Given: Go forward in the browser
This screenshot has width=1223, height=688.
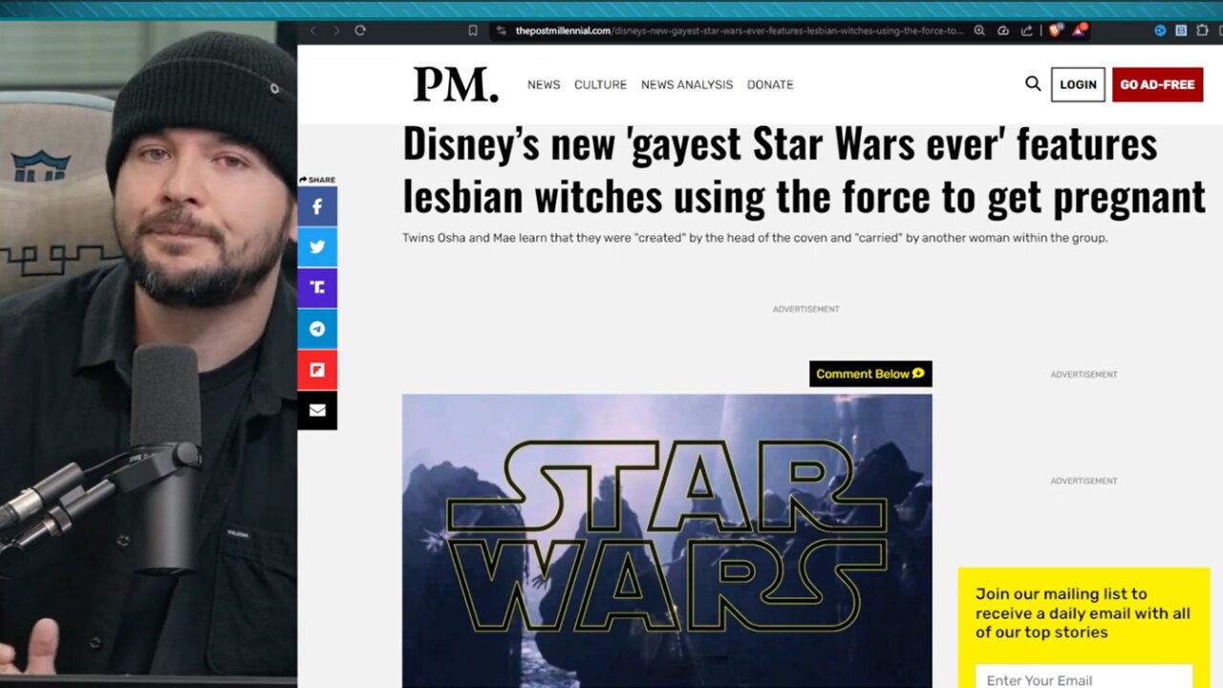Looking at the screenshot, I should (335, 31).
